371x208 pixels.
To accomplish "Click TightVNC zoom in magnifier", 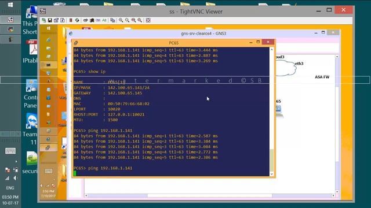I will [121, 20].
